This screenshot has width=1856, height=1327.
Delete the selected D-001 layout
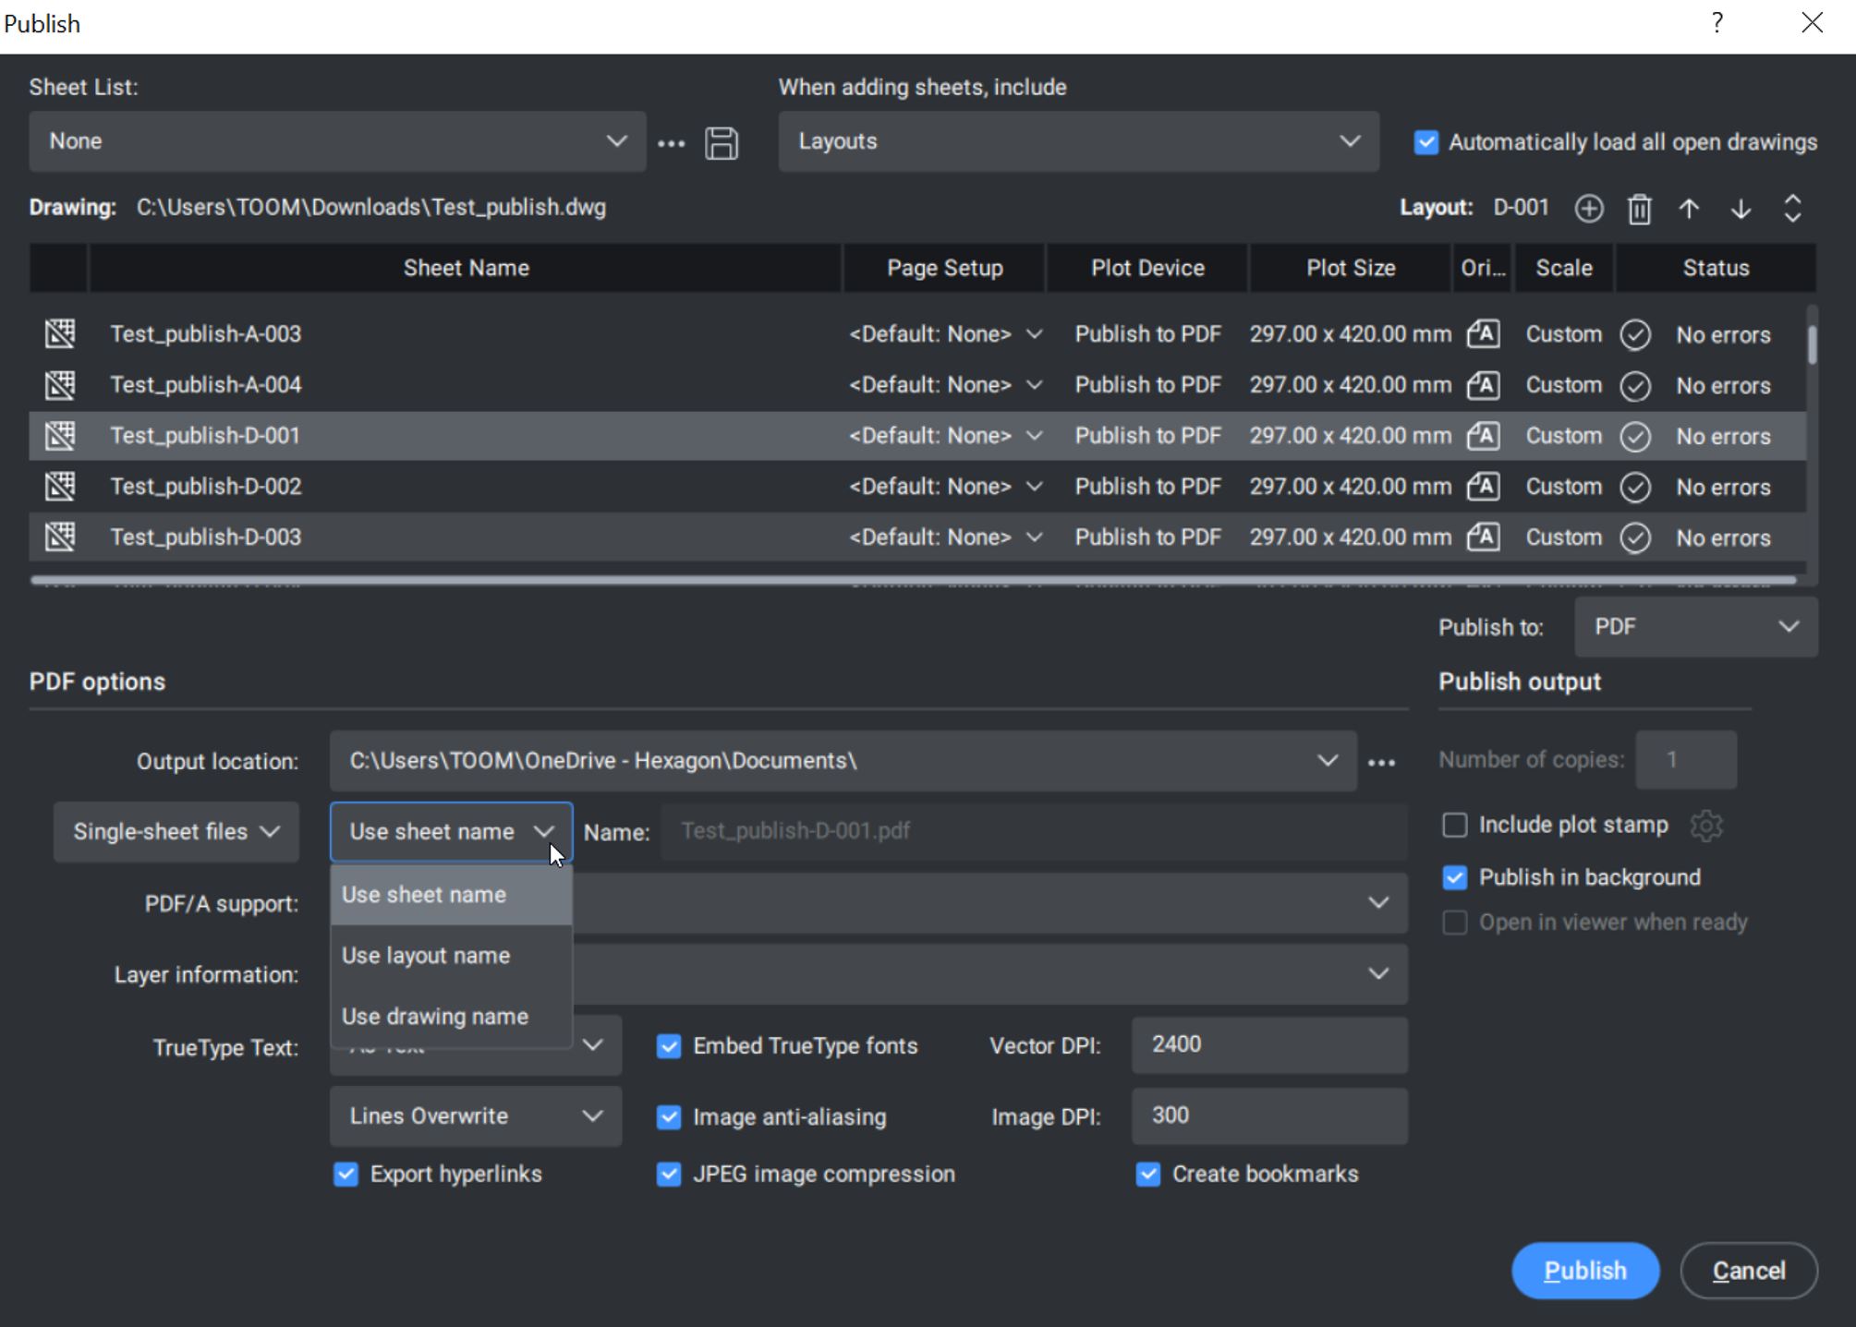1640,208
